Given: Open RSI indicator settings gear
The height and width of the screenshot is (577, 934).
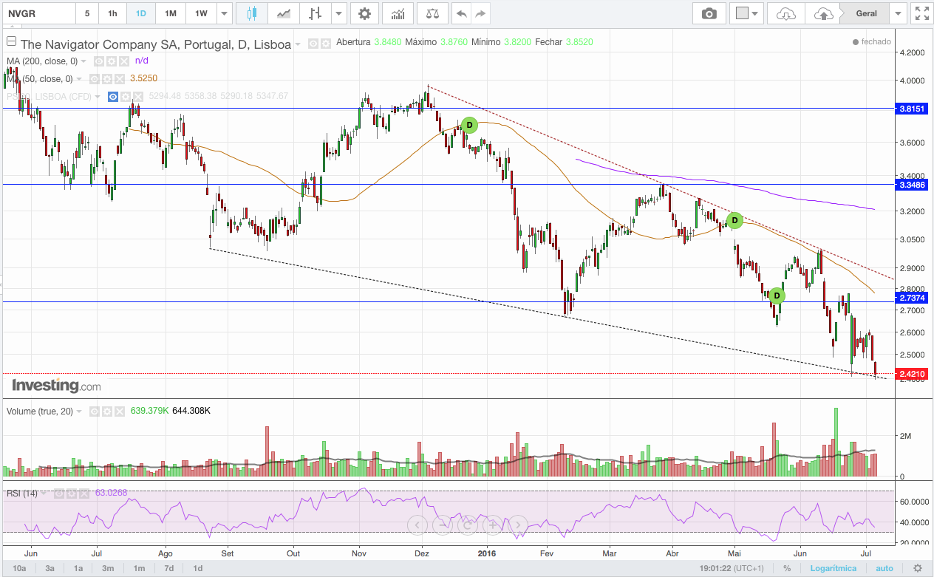Looking at the screenshot, I should pyautogui.click(x=72, y=493).
